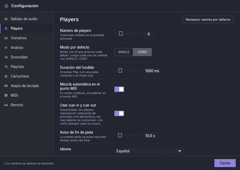Click the Cerrar button
Viewport: 240px width, 170px height.
click(x=225, y=163)
